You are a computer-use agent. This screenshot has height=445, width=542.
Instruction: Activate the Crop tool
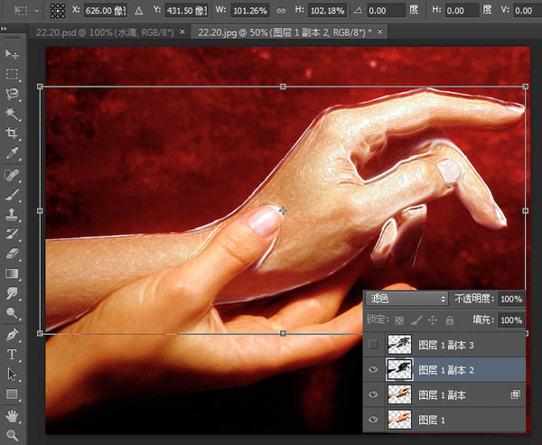(12, 133)
